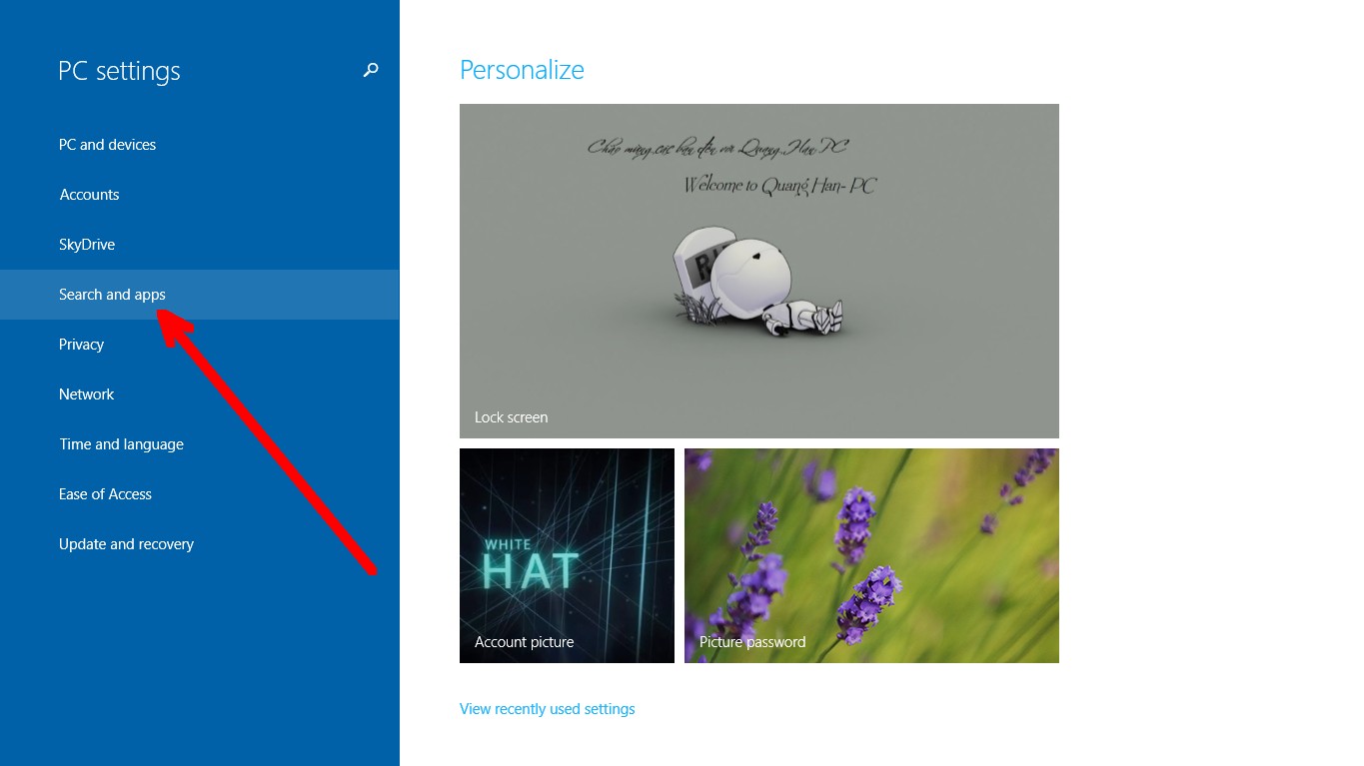Open the Account picture tile
This screenshot has height=766, width=1364.
click(567, 555)
